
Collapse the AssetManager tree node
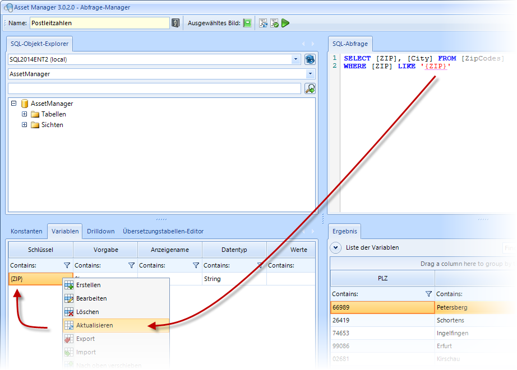(x=13, y=104)
